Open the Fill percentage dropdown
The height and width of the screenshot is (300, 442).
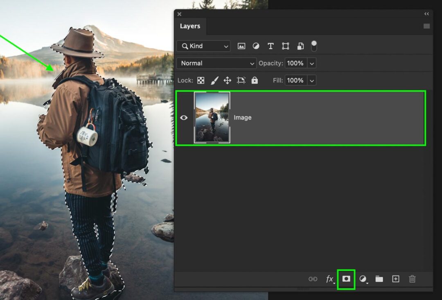[x=312, y=80]
